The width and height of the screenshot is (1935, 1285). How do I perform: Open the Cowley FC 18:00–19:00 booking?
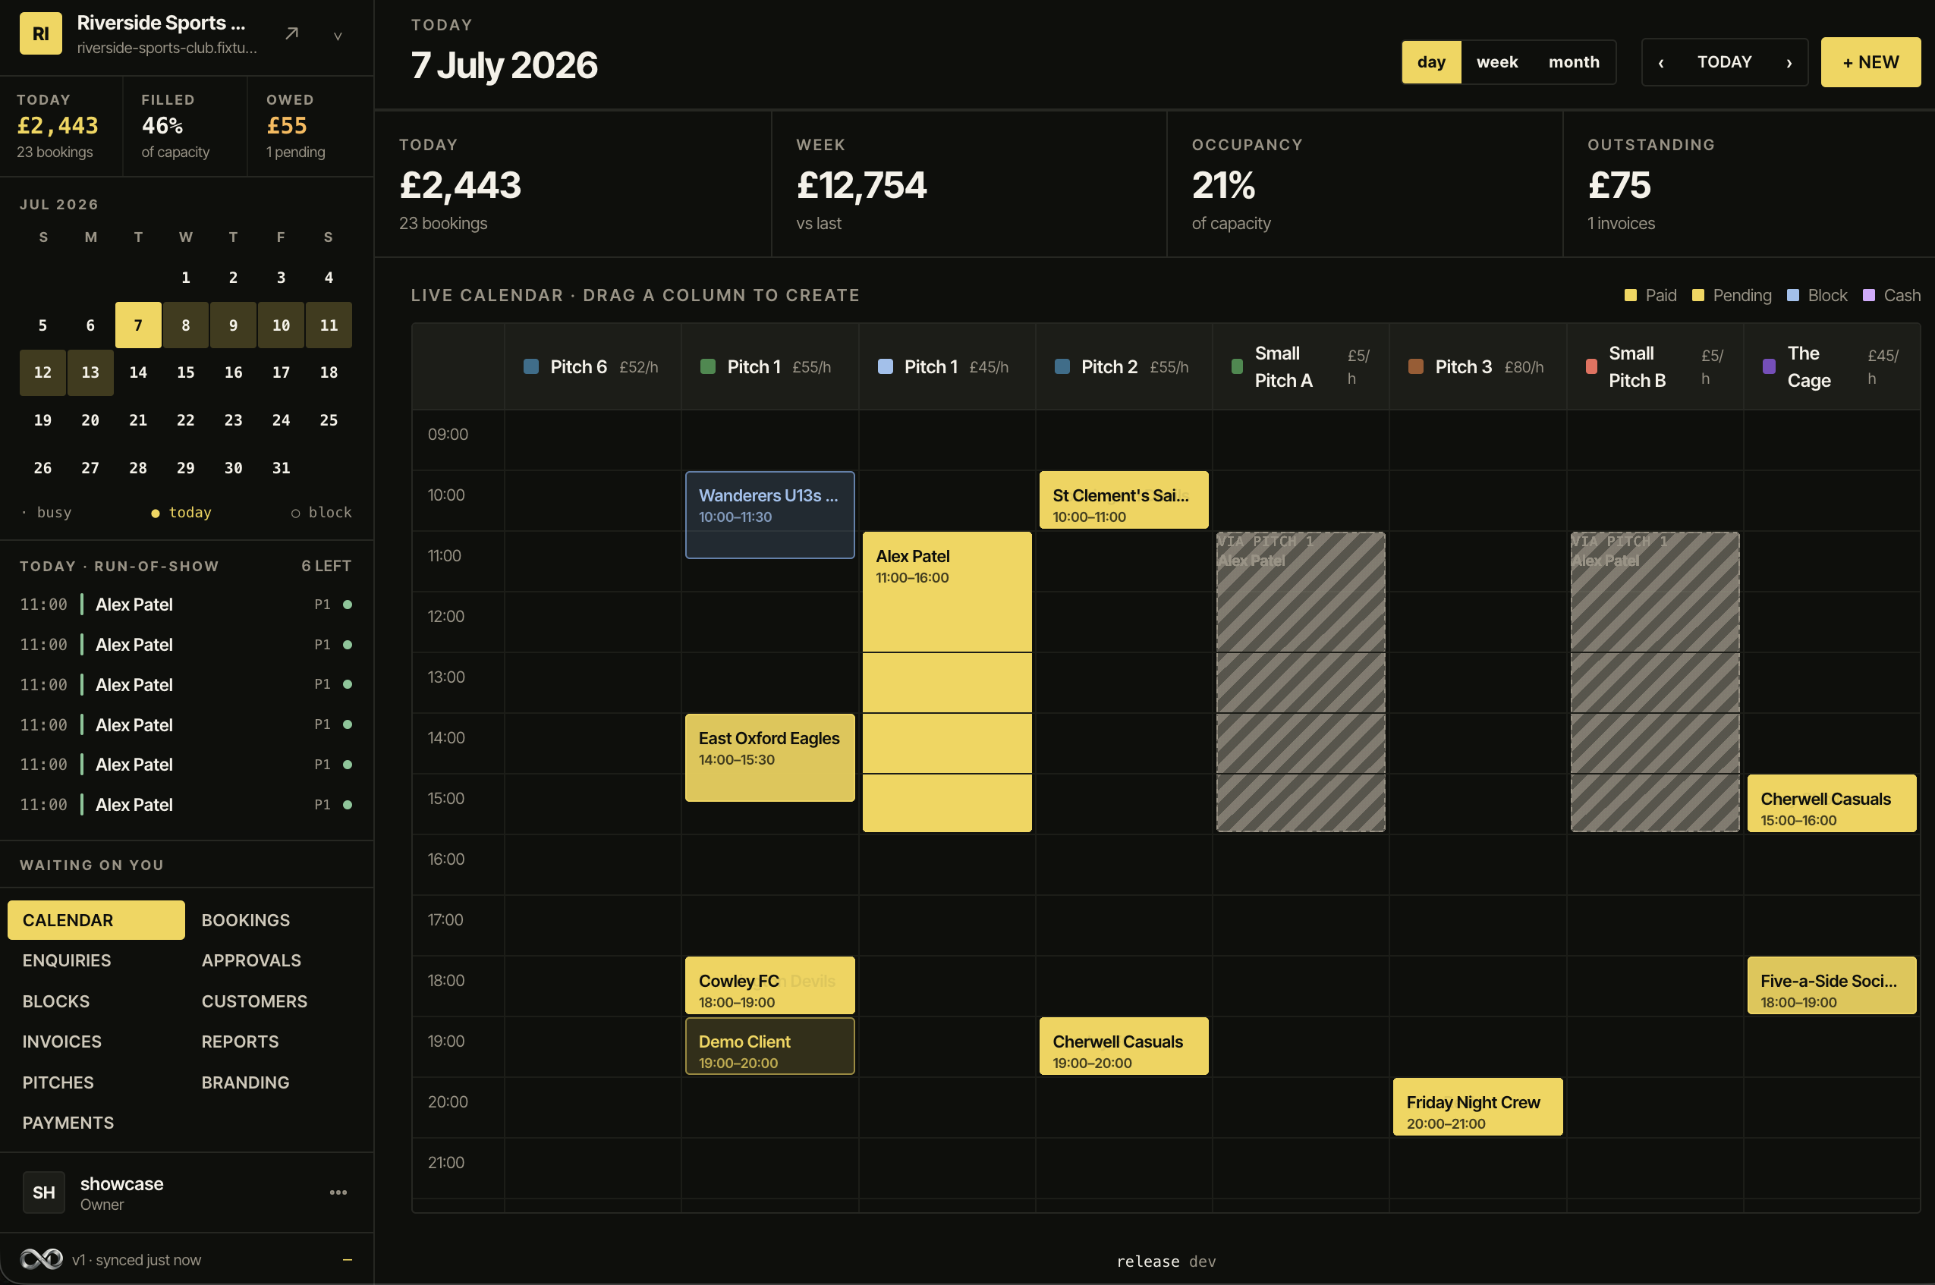pos(769,985)
